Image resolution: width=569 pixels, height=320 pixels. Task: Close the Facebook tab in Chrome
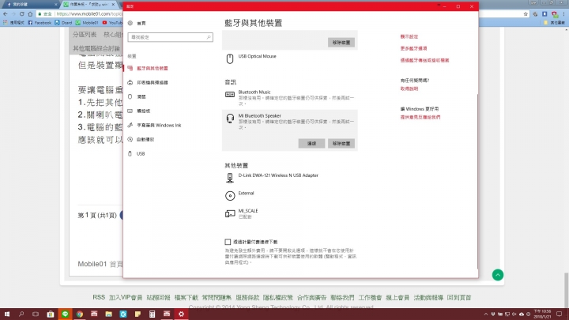pyautogui.click(x=56, y=5)
